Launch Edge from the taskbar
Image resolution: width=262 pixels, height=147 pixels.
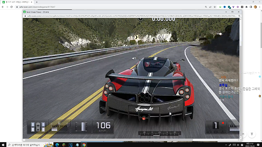[57, 144]
